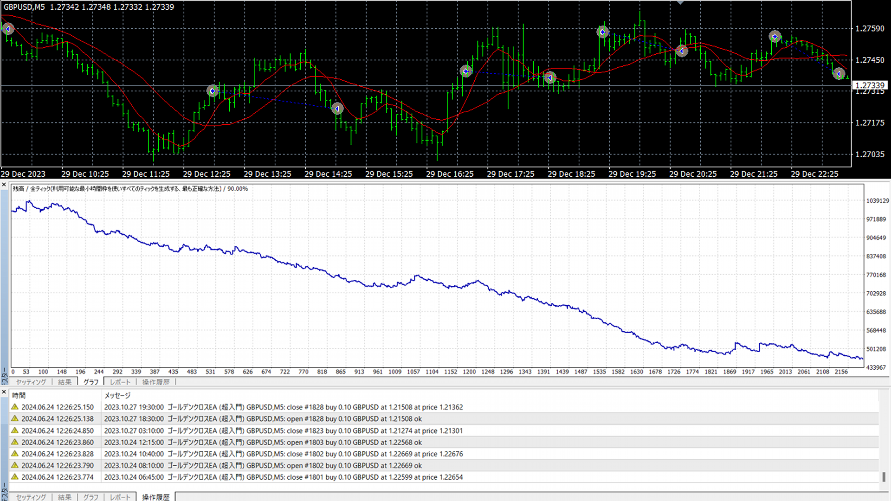Click the trade marker near 29 Dec 14:25

pyautogui.click(x=337, y=109)
